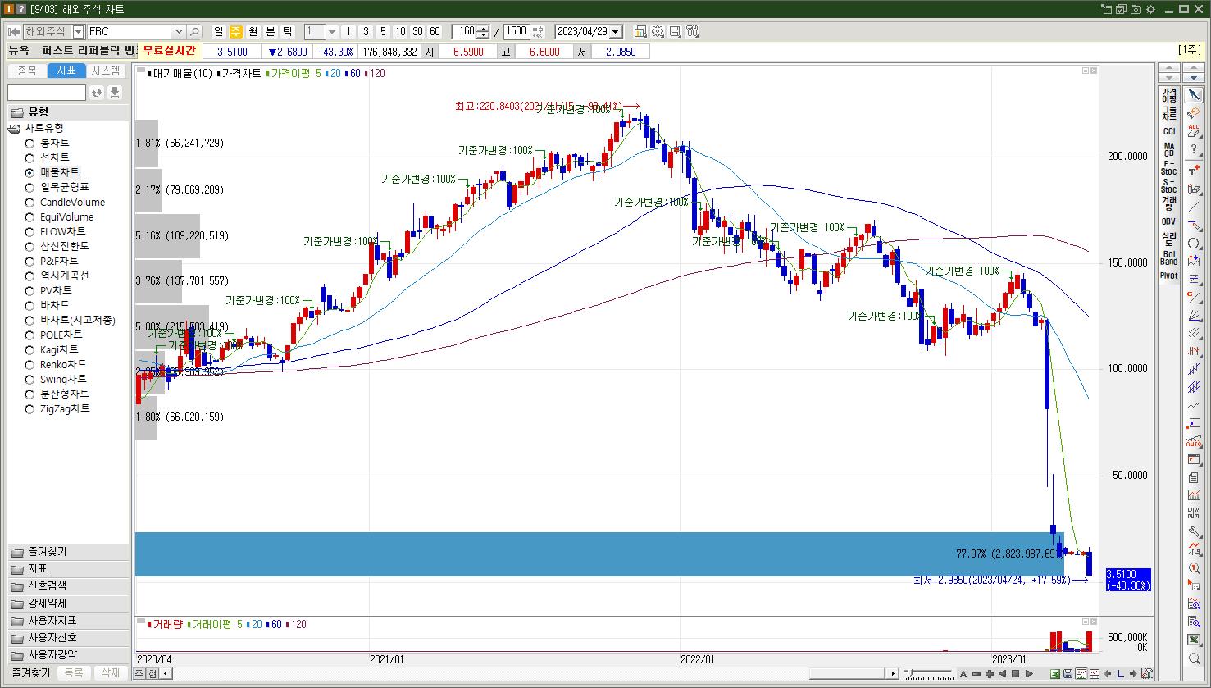Switch to the 시스템 tab
Screen dimensions: 1211x688
(106, 71)
